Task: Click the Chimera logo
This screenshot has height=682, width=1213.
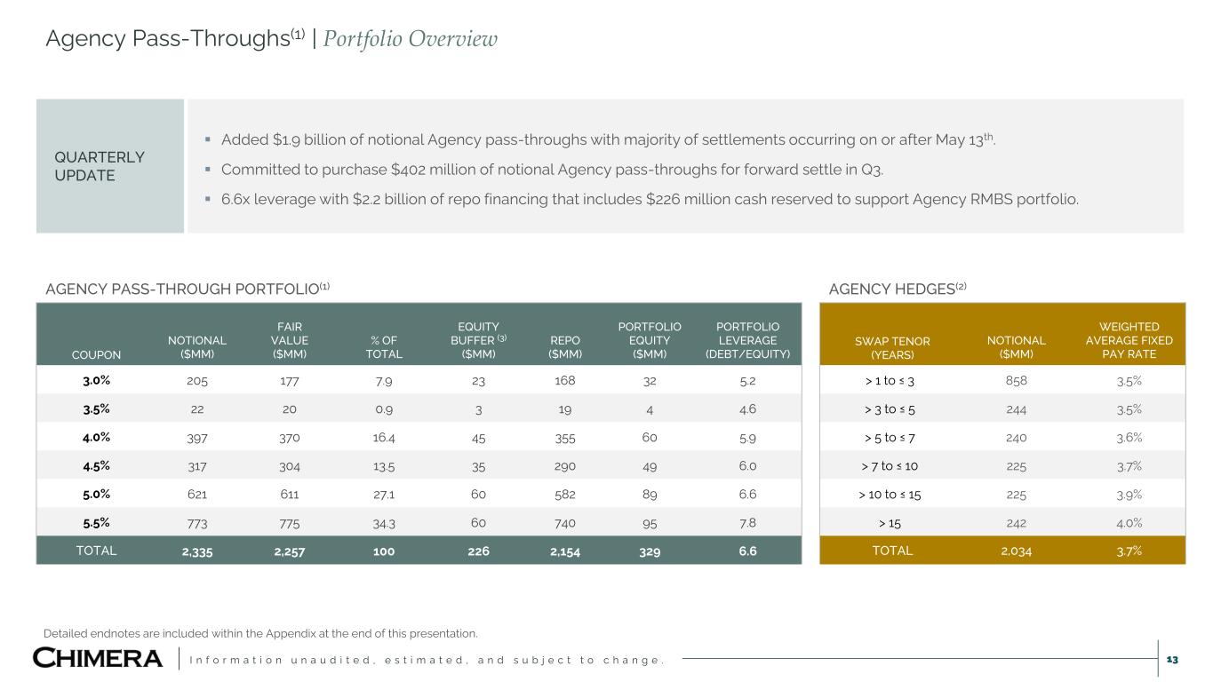Action: [98, 658]
